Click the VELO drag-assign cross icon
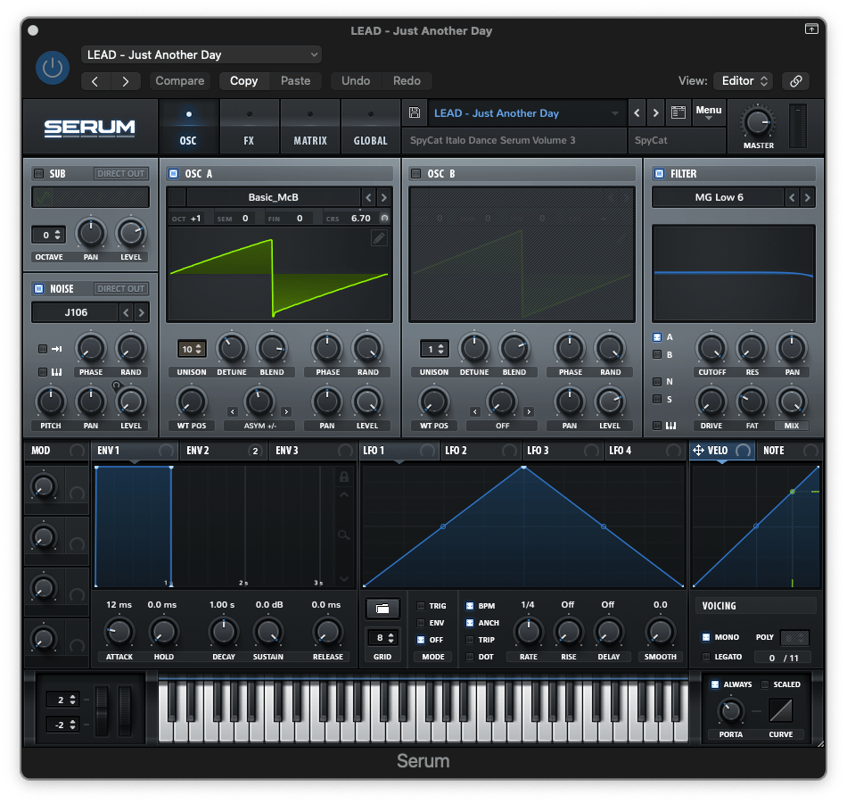This screenshot has width=847, height=804. point(698,451)
